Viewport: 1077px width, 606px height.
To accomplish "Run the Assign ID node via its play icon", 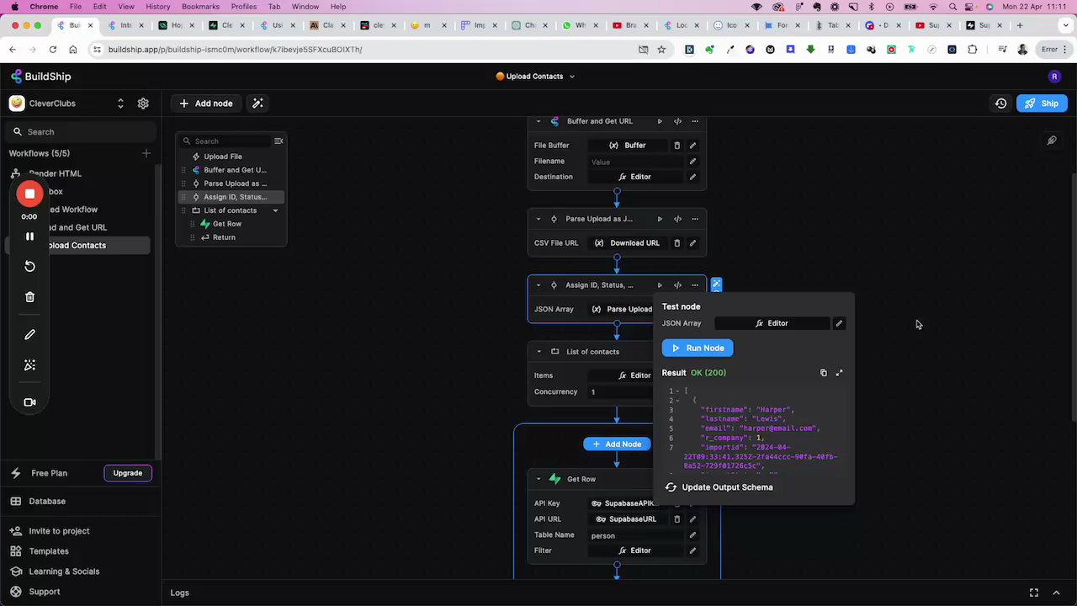I will click(660, 284).
